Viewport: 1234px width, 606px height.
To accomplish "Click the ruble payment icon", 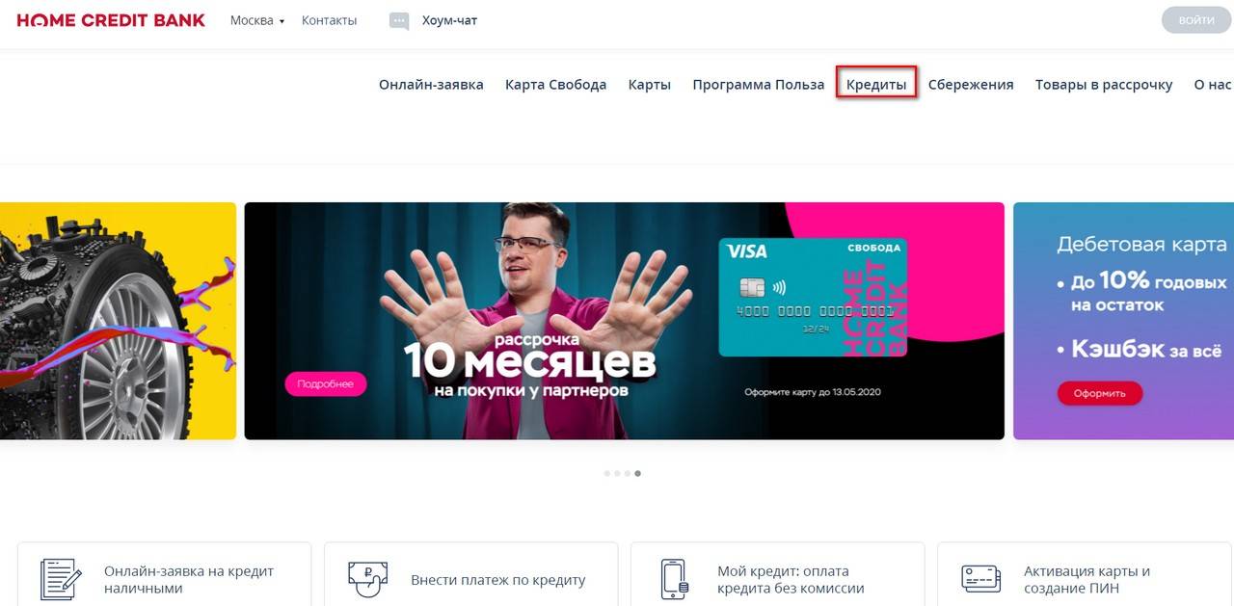I will point(367,578).
